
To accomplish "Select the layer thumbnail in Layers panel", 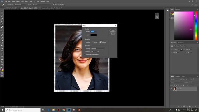I will (x=175, y=89).
